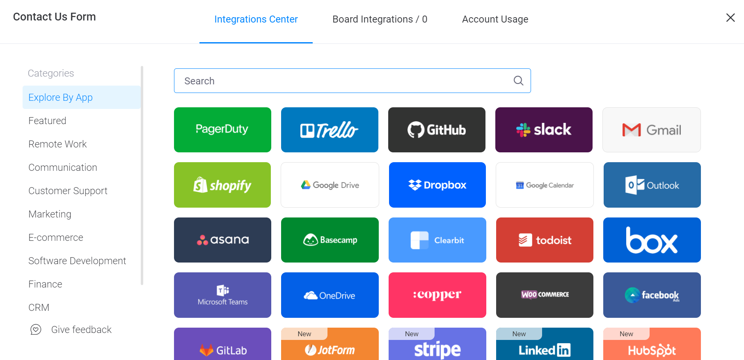Open the Gmail integration tile

(652, 130)
